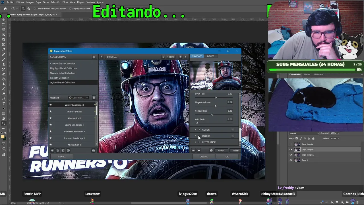The image size is (364, 205).
Task: Open the Topaz MENU... button
Action: tap(61, 156)
